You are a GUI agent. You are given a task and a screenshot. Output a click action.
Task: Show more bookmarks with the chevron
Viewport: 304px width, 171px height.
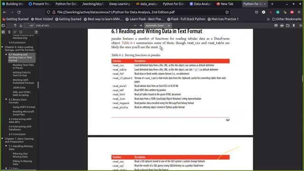[x=268, y=19]
